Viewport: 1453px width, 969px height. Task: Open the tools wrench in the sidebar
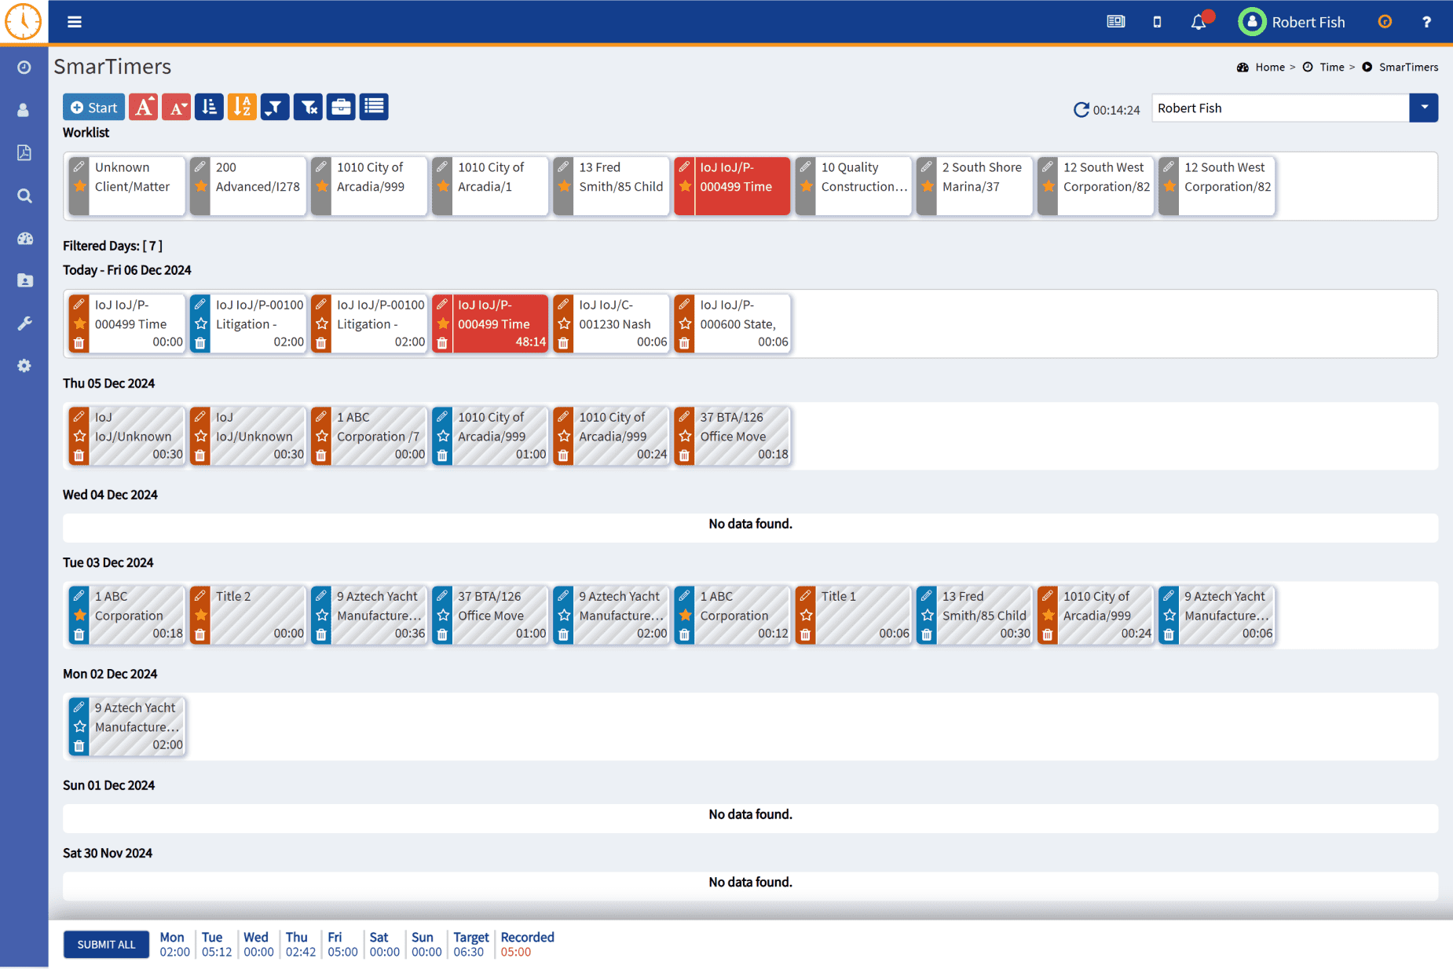tap(24, 323)
